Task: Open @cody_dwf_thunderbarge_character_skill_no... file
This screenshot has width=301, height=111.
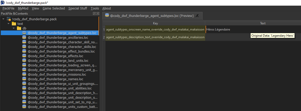Action: (x=63, y=42)
